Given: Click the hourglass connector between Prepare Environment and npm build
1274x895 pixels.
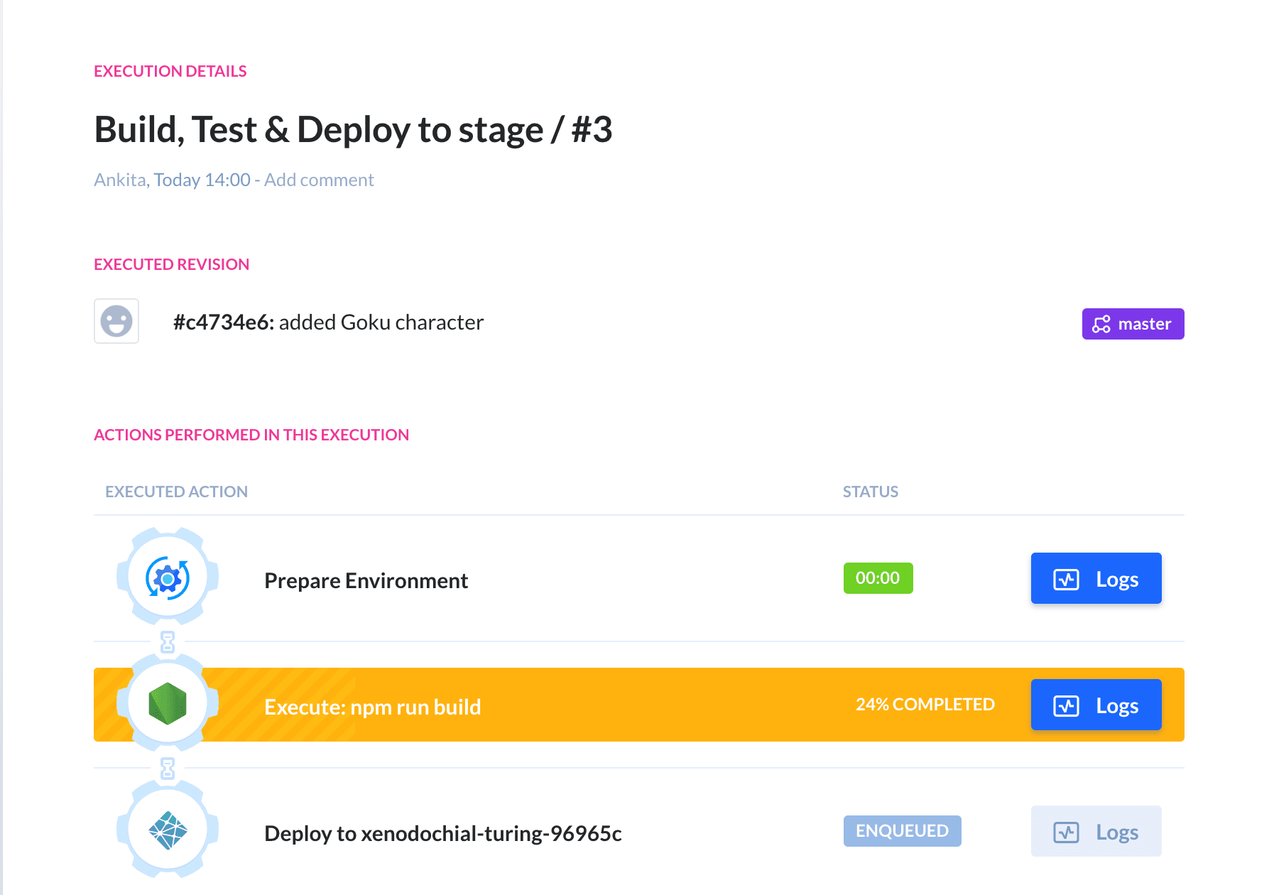Looking at the screenshot, I should pyautogui.click(x=166, y=641).
